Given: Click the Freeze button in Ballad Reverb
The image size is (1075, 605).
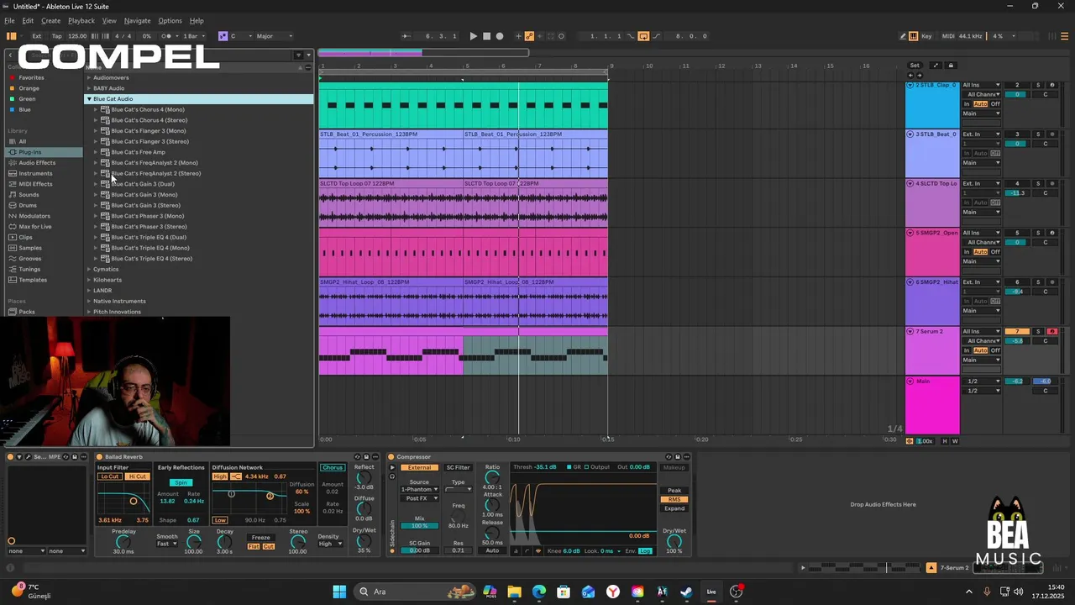Looking at the screenshot, I should 261,538.
